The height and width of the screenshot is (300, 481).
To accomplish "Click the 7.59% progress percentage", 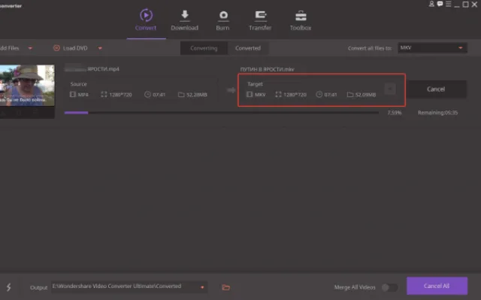I will tap(395, 113).
